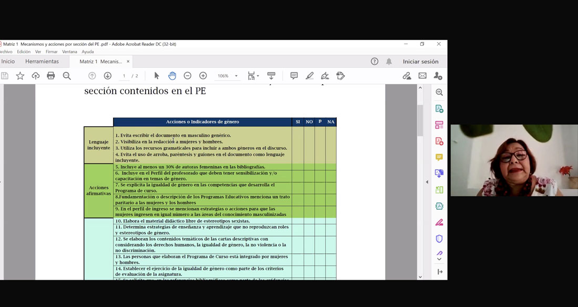Open the Ventana menu
This screenshot has width=578, height=307.
69,52
